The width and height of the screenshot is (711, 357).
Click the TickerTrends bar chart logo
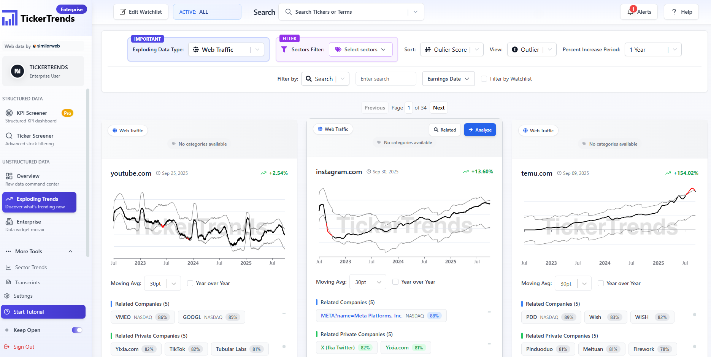pos(10,18)
